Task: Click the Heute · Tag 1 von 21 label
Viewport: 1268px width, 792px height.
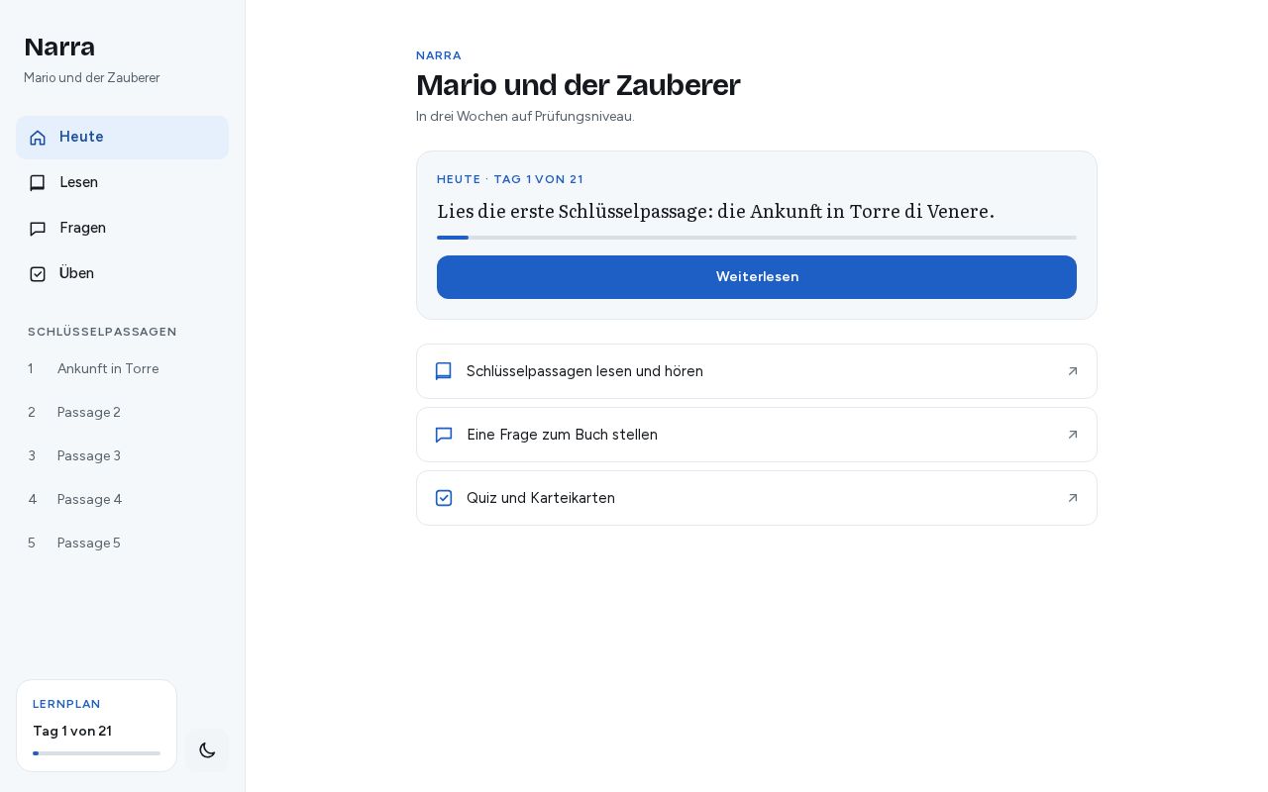Action: (510, 179)
